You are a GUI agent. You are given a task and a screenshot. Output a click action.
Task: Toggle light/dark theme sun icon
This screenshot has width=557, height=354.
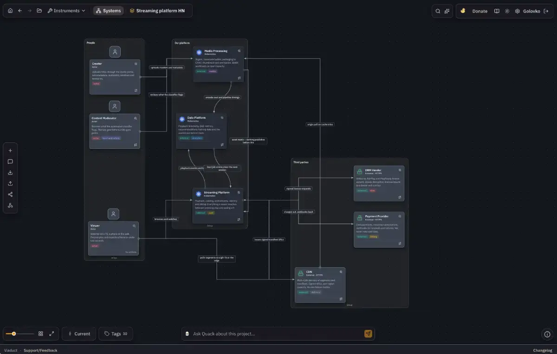tap(507, 11)
